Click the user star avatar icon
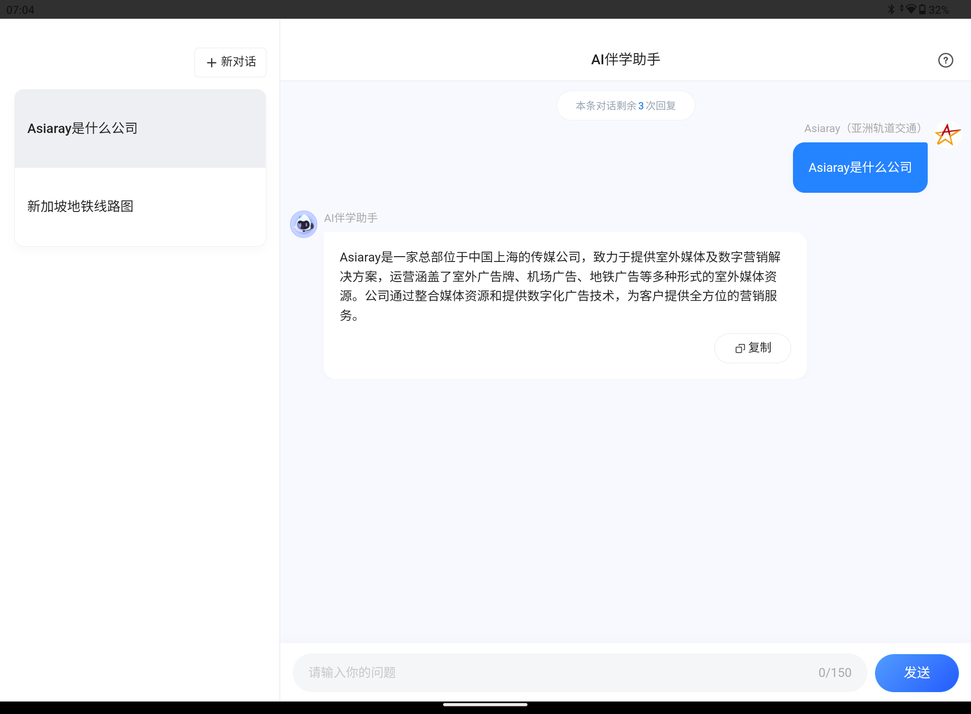This screenshot has height=714, width=971. pos(948,134)
